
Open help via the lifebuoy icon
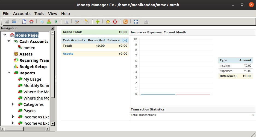[x=115, y=21]
